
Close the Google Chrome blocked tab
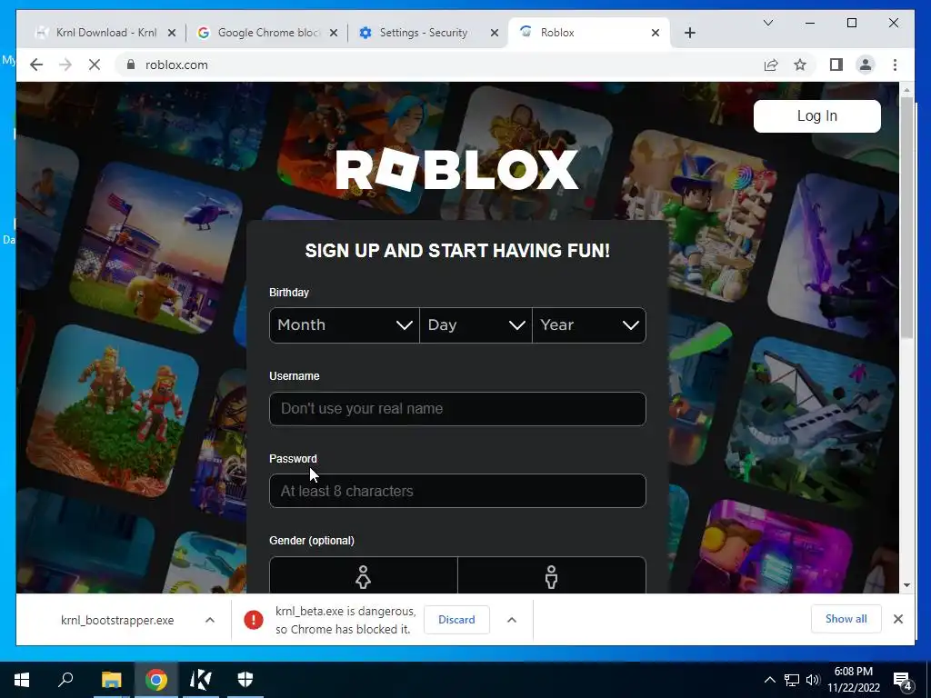334,33
